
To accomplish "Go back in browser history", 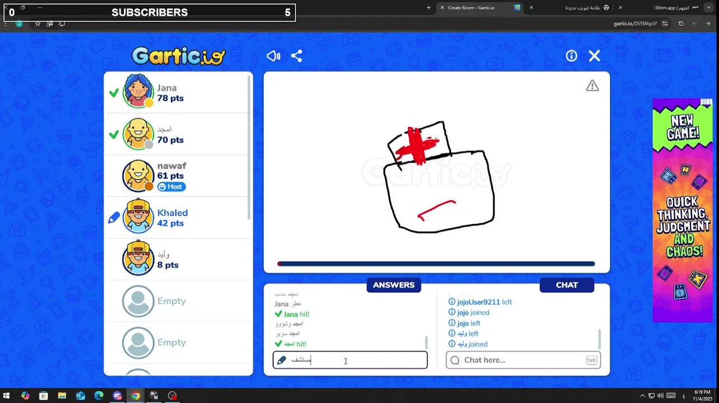I will pos(708,24).
